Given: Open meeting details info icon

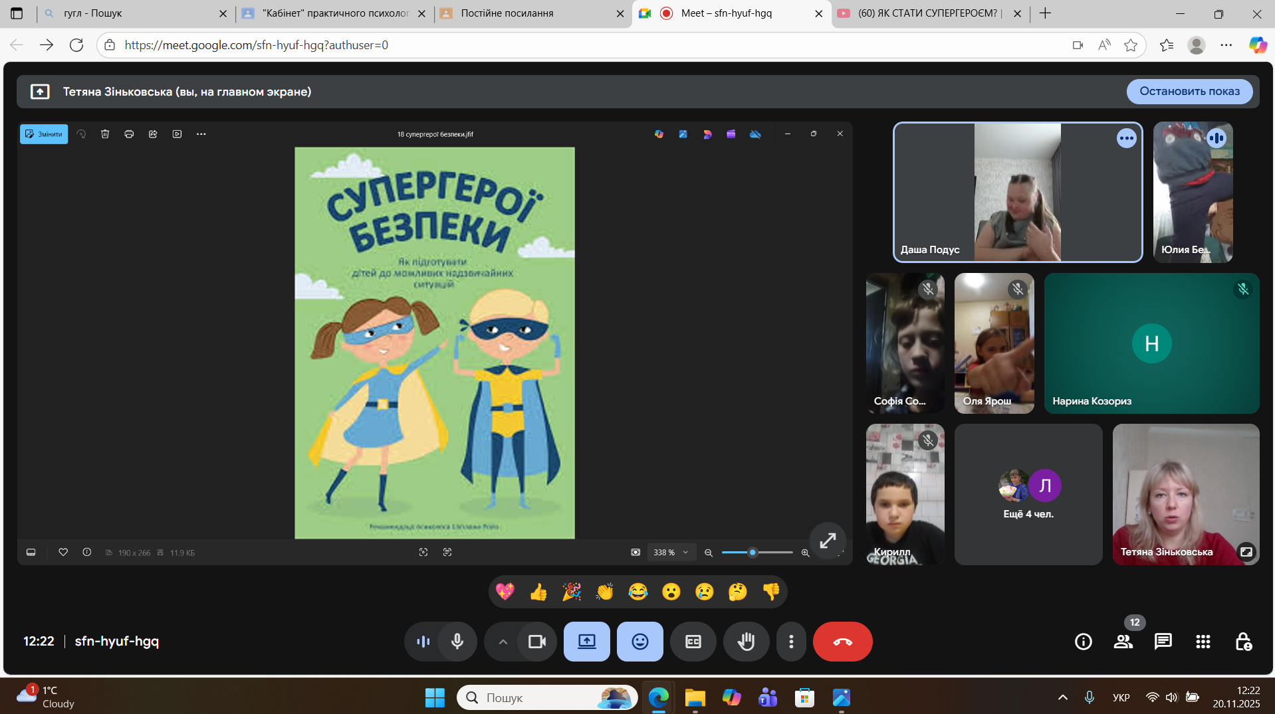Looking at the screenshot, I should coord(1083,642).
